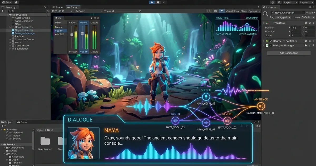Open the 1920x1080 resolution dropdown

point(62,11)
